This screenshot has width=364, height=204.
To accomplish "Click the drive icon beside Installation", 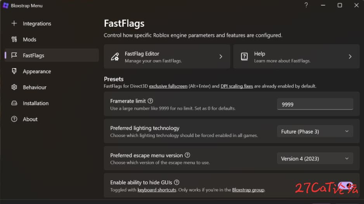I will pos(14,103).
